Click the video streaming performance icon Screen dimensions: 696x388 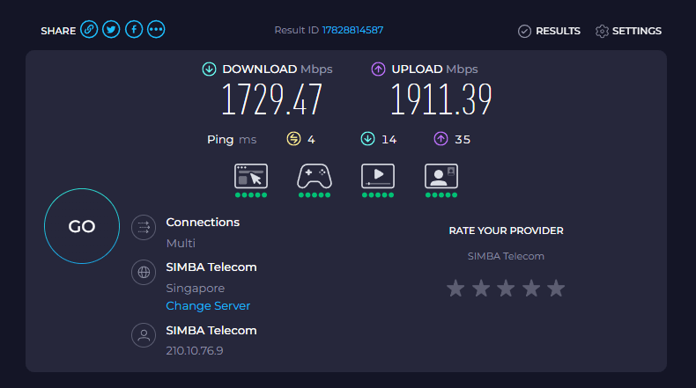coord(378,176)
